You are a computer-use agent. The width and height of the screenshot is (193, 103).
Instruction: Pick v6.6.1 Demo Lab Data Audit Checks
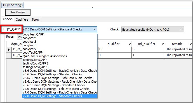coord(60,78)
